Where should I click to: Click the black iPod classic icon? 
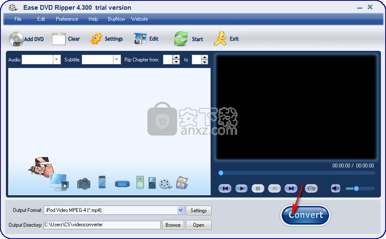152,183
